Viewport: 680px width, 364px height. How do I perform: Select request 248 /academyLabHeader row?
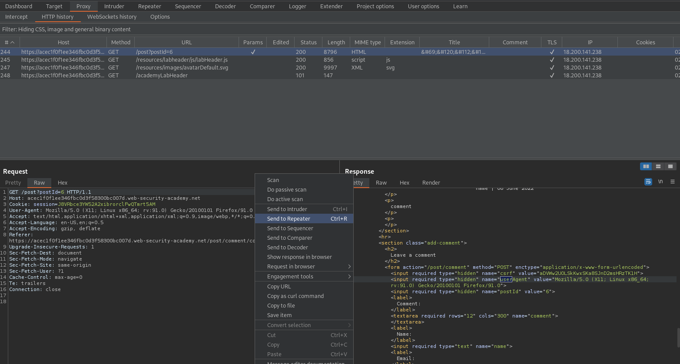coord(340,75)
